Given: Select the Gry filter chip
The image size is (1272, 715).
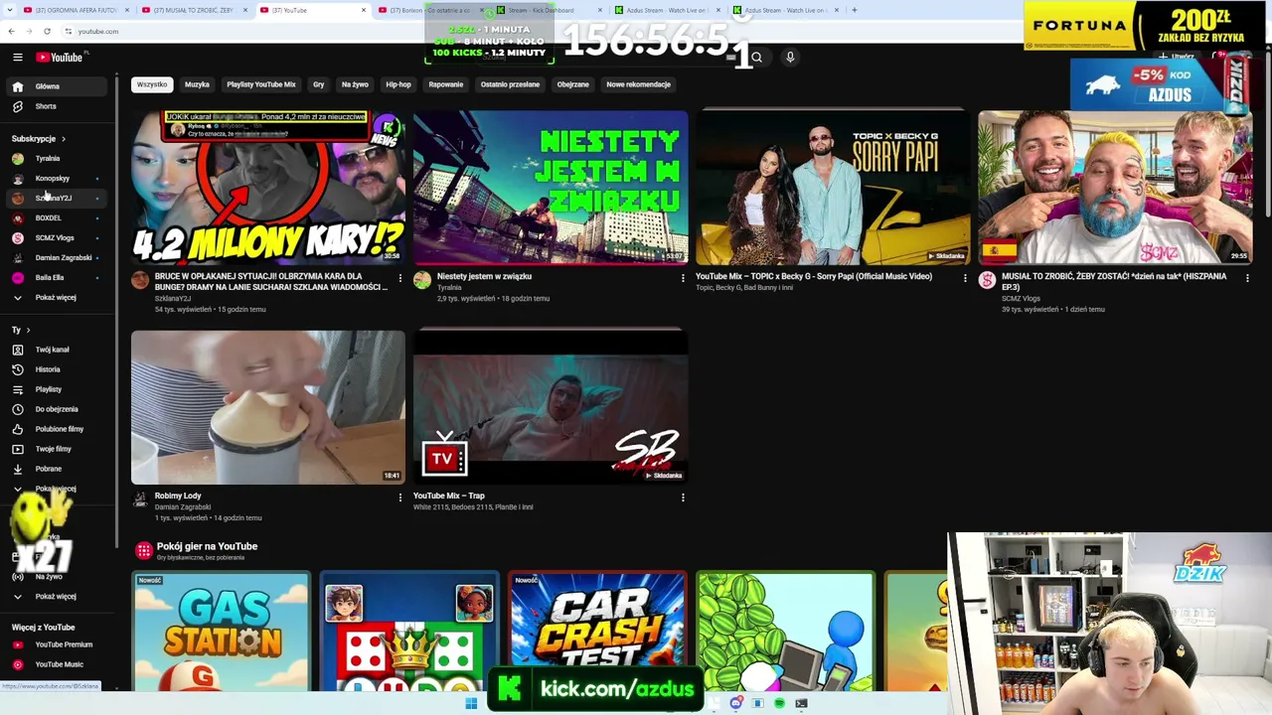Looking at the screenshot, I should pyautogui.click(x=319, y=84).
